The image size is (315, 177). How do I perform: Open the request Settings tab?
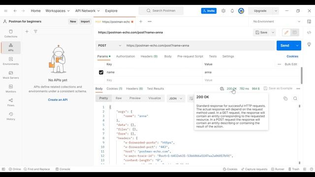pos(228,57)
